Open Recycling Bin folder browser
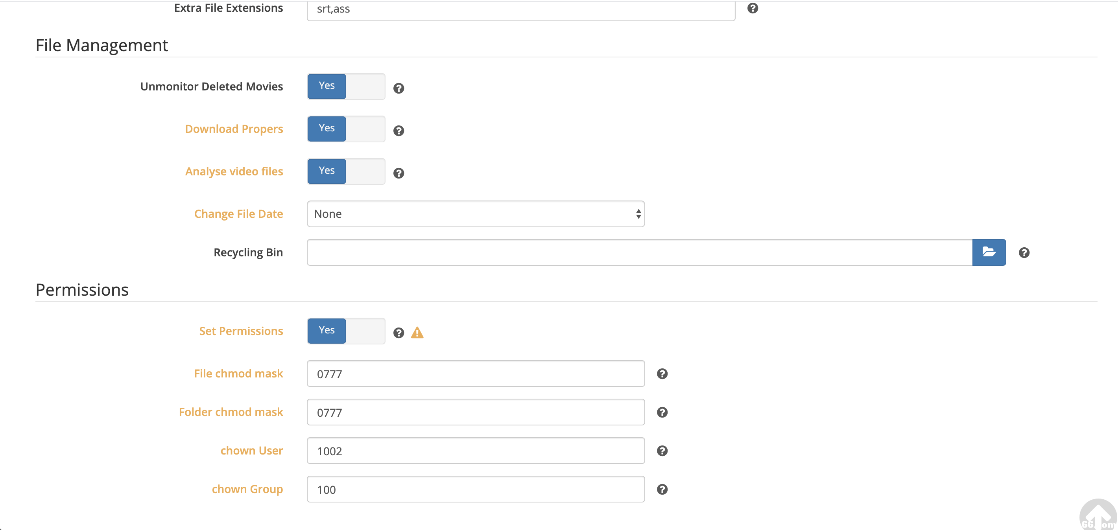The width and height of the screenshot is (1118, 530). pos(989,252)
